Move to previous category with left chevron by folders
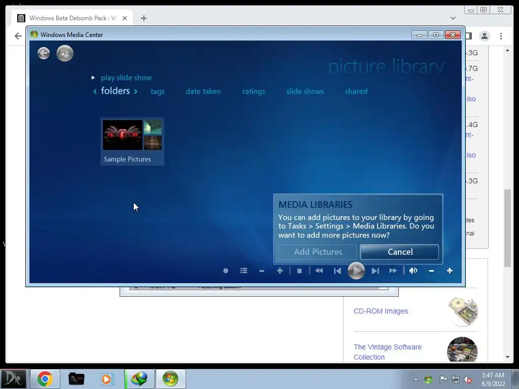519x389 pixels. click(95, 91)
